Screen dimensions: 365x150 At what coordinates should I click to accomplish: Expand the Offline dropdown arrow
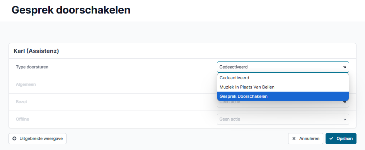(345, 119)
